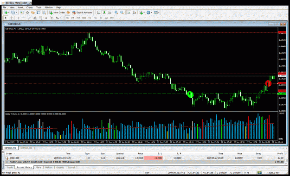Open the Insert menu
Screen dimensions: 290x176
(20, 7)
